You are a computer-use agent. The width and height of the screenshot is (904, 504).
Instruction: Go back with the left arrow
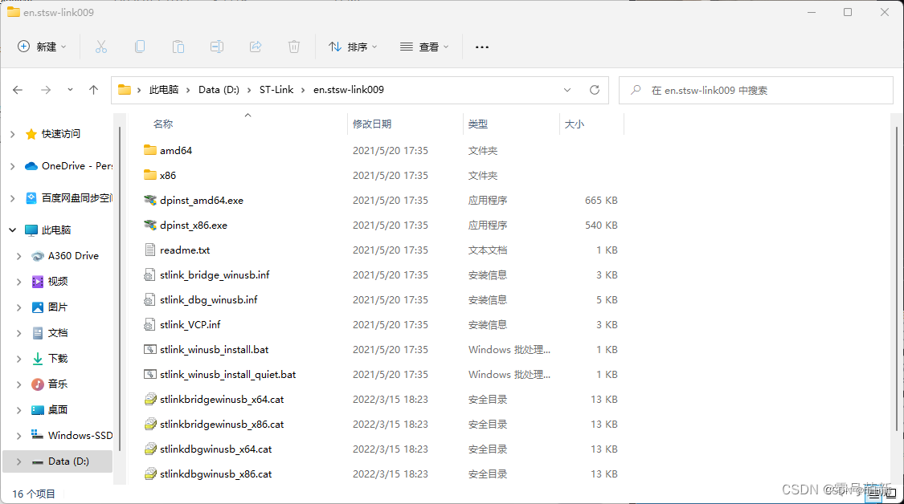coord(18,90)
